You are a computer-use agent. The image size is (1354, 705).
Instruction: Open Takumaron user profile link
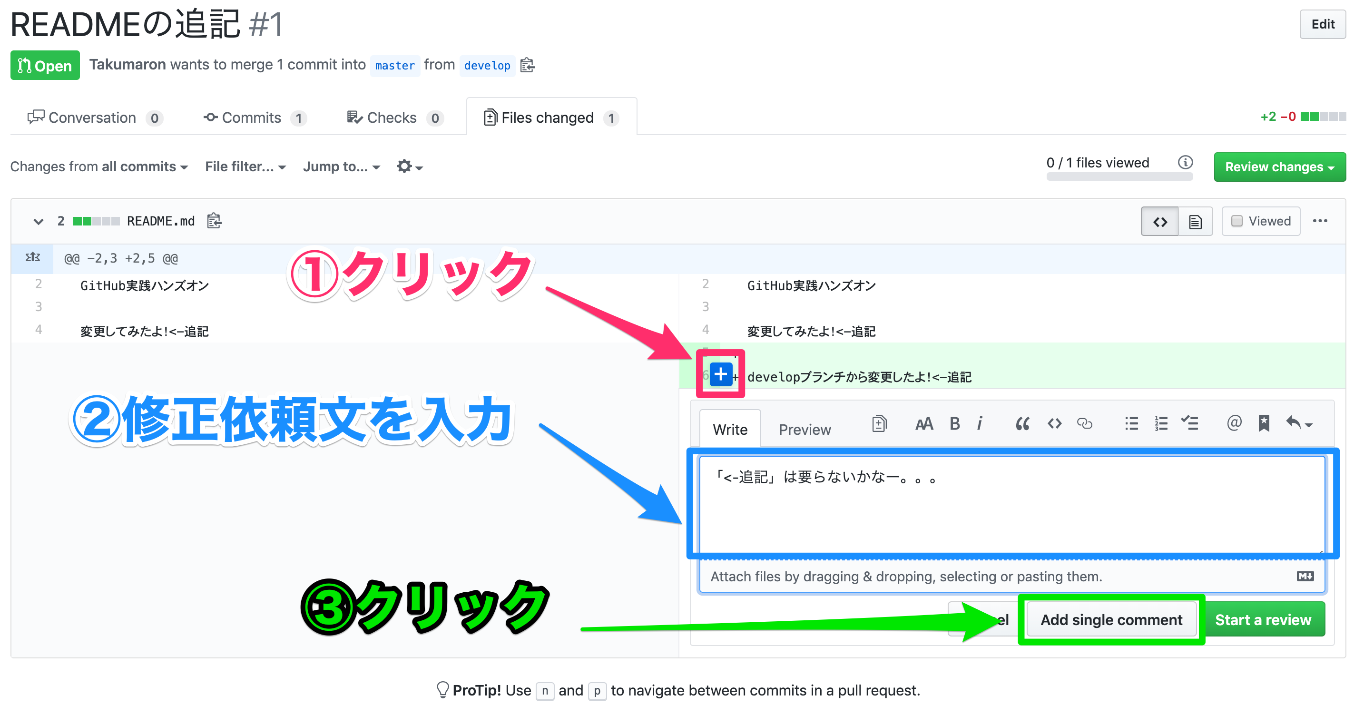click(x=127, y=65)
